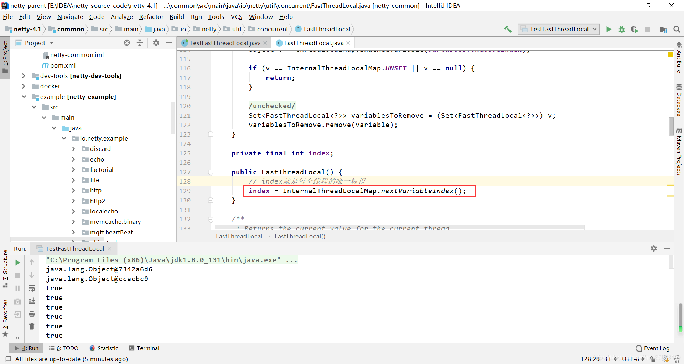
Task: Expand the factorial package
Action: click(x=73, y=170)
